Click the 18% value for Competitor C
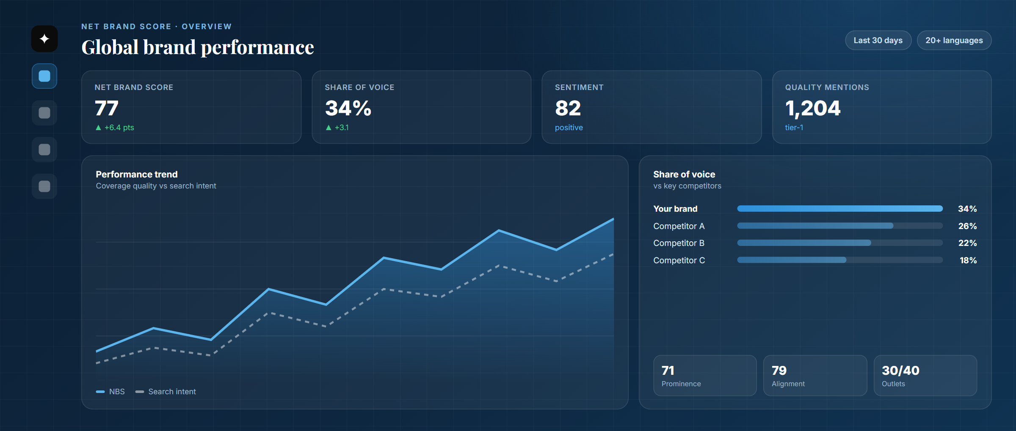The image size is (1016, 431). pyautogui.click(x=968, y=260)
